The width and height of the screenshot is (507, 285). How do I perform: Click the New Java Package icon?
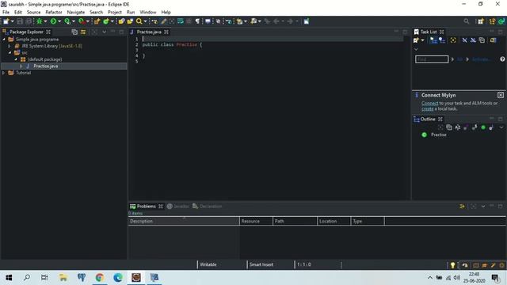tap(97, 21)
